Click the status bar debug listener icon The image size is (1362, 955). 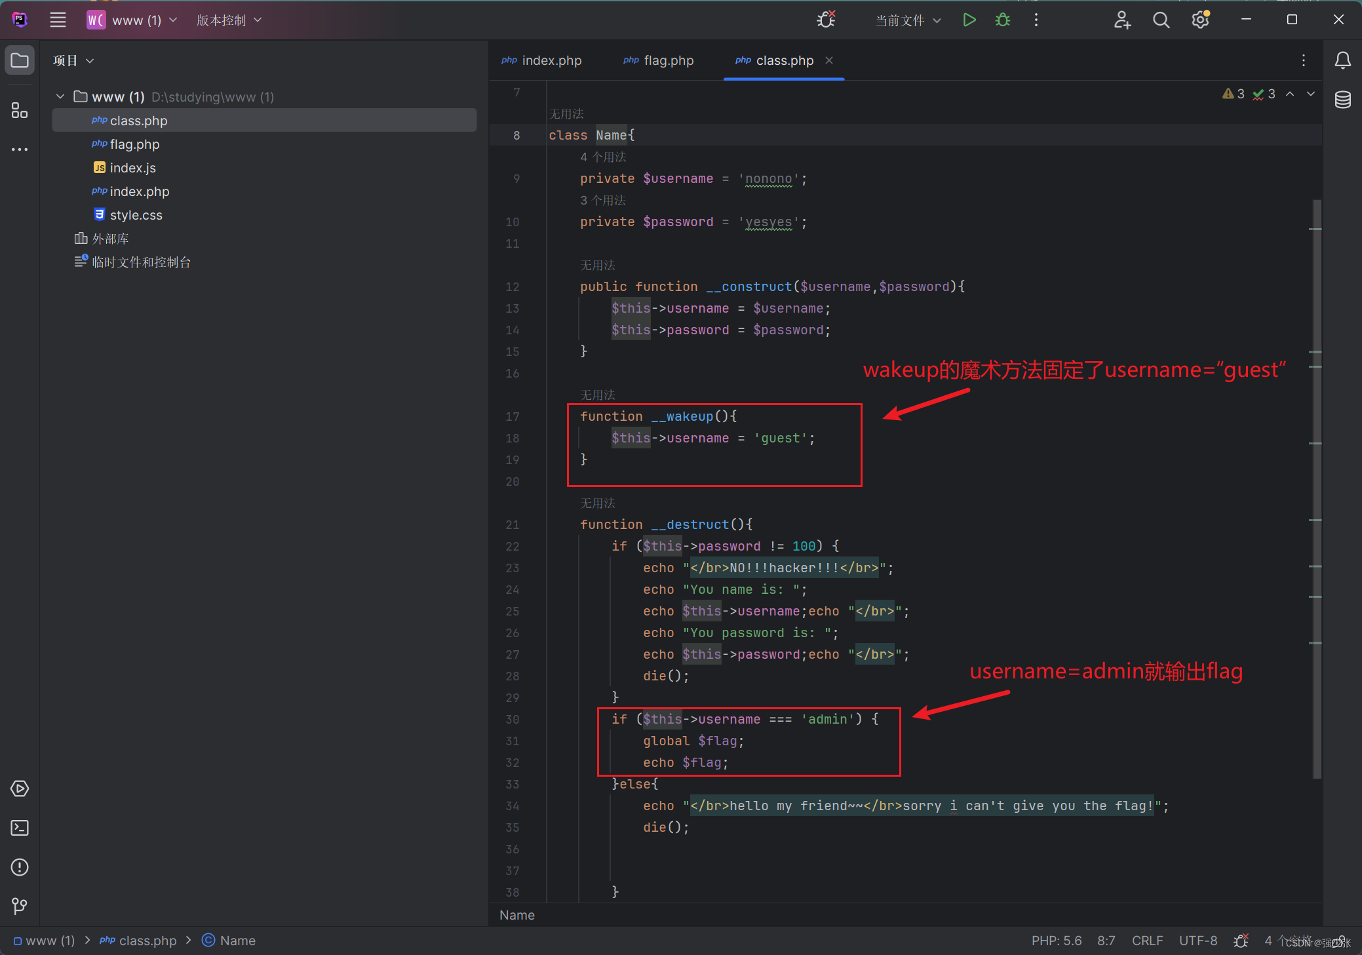1241,941
